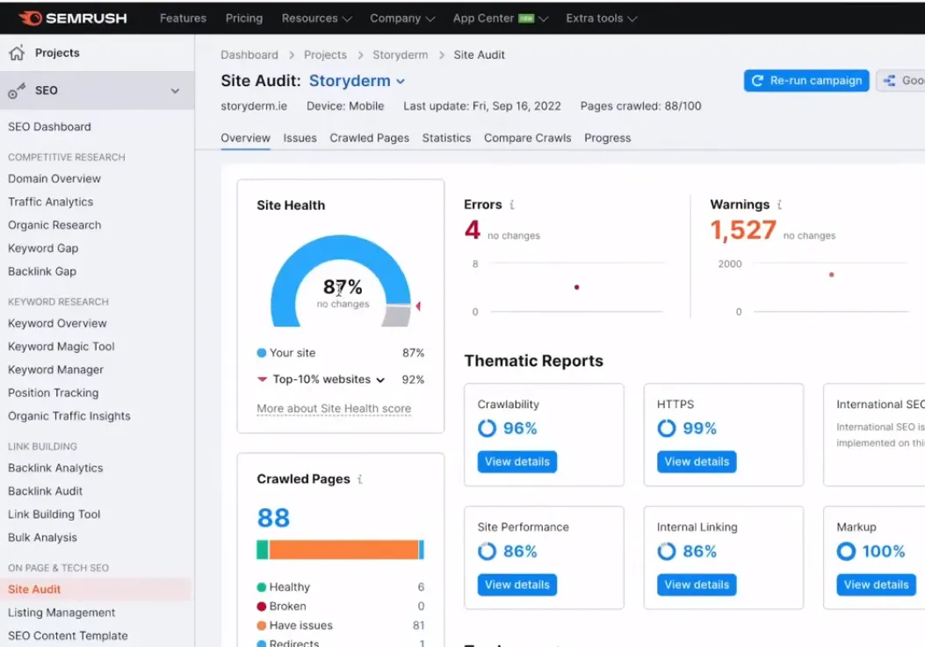Expand the Company menu

point(402,18)
